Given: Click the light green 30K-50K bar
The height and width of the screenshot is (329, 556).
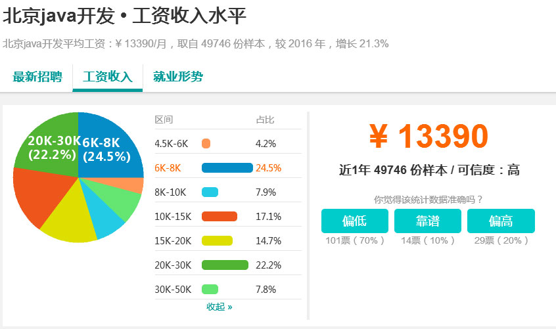Looking at the screenshot, I should pos(210,290).
